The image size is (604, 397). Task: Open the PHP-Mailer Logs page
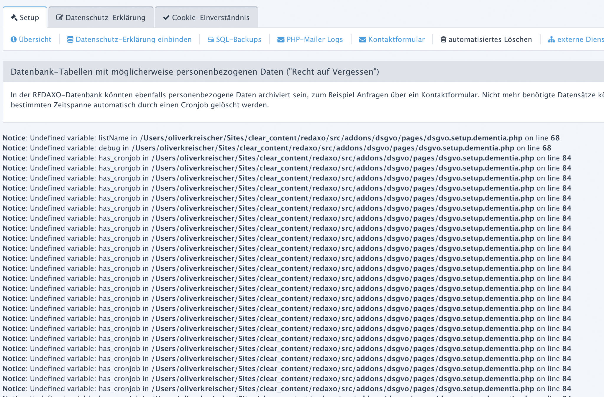coord(315,40)
